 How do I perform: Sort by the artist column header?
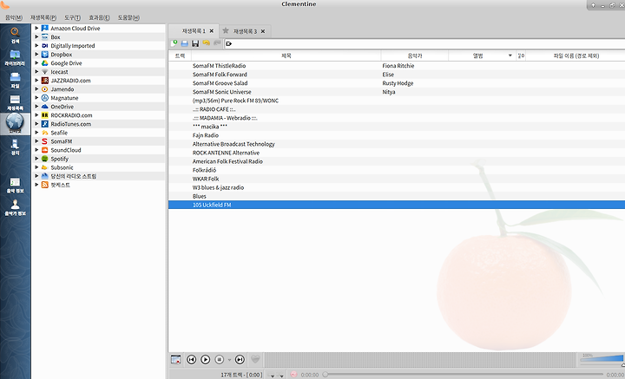tap(415, 56)
